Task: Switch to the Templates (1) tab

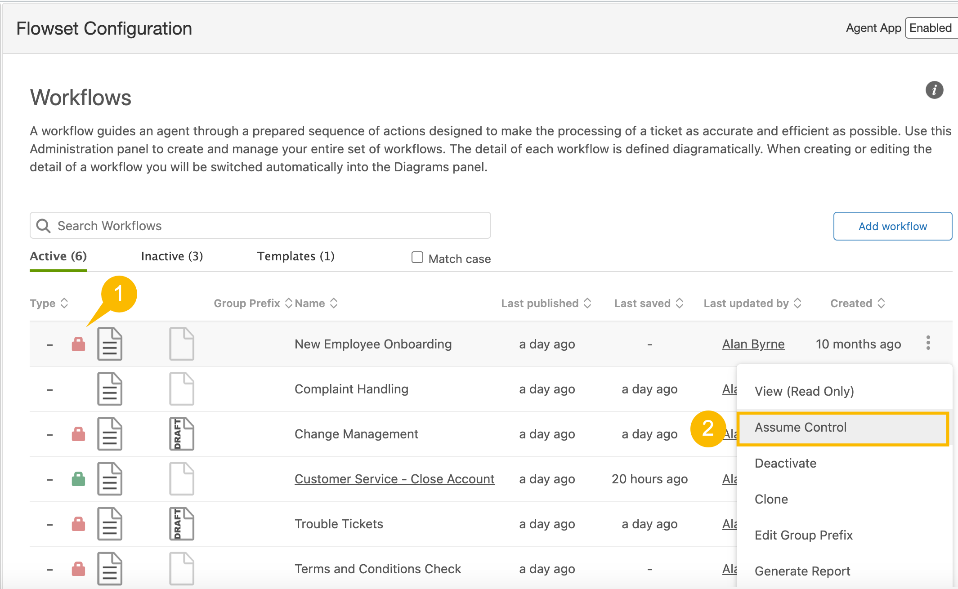Action: 296,256
